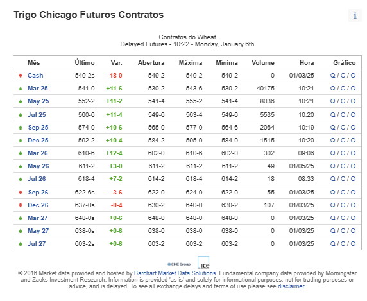Viewport: 367px width, 301px height.
Task: Click the ICE logo
Action: point(203,263)
